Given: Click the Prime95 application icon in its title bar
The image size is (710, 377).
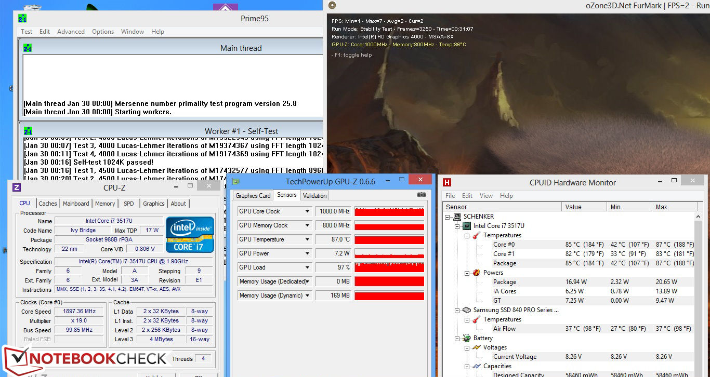Looking at the screenshot, I should pyautogui.click(x=22, y=18).
